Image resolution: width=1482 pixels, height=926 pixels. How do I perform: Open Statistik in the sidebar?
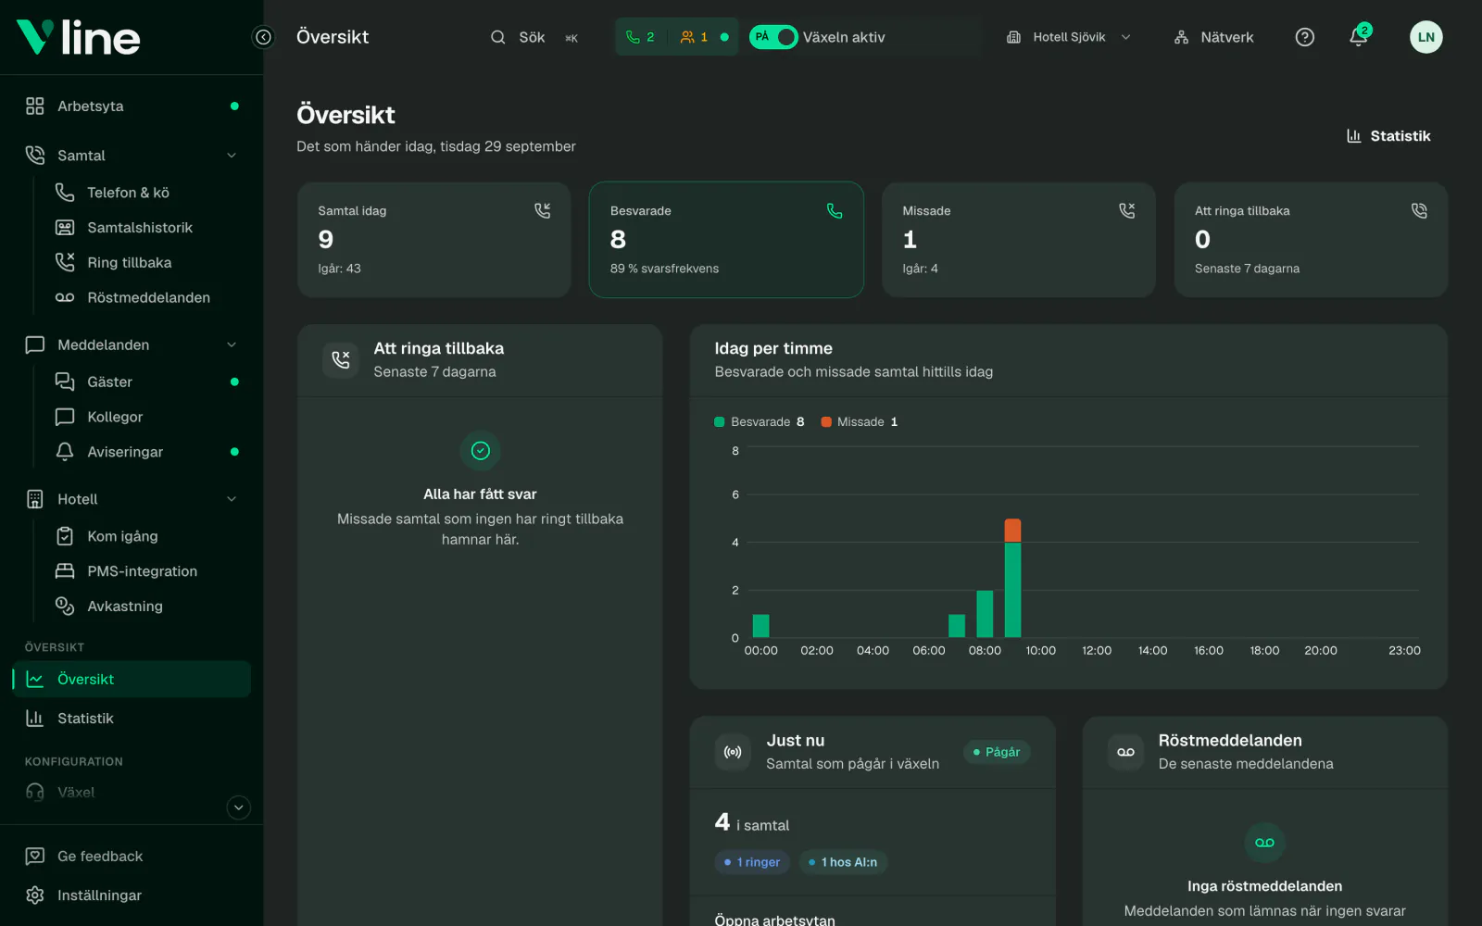point(132,719)
